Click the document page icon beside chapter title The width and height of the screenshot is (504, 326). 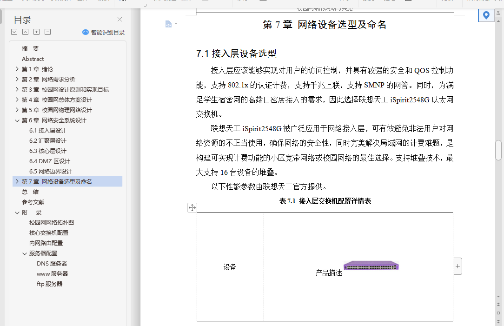click(168, 24)
